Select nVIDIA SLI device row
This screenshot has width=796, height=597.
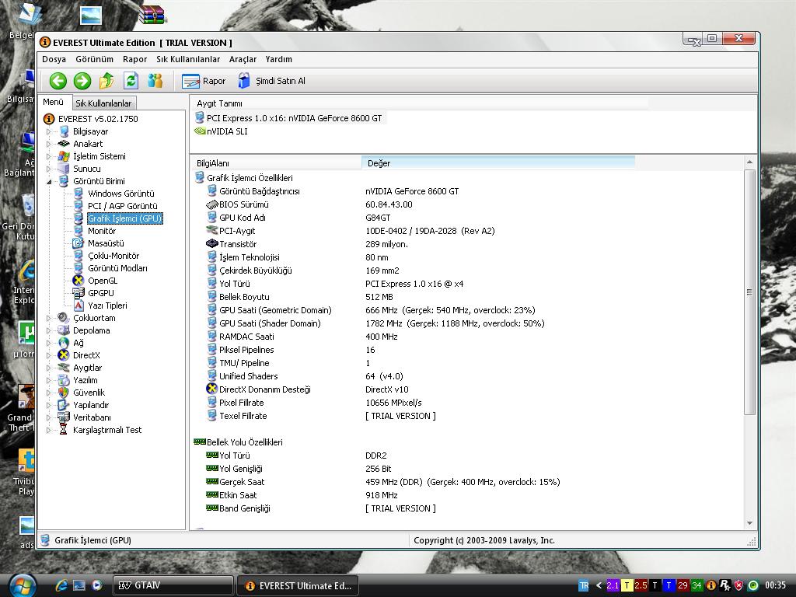coord(222,131)
